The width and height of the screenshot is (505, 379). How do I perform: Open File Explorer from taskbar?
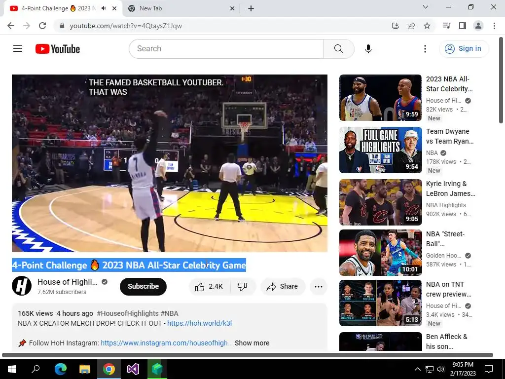(85, 369)
